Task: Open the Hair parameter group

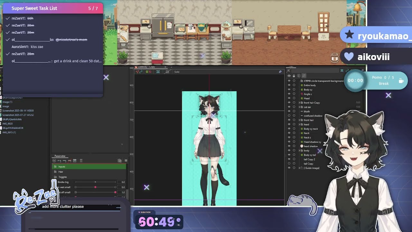Action: tap(89, 172)
